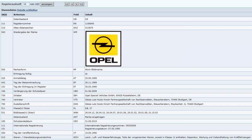Screen dimensions: 252x140
Task: Click the Feld column header
Action: click(76, 14)
